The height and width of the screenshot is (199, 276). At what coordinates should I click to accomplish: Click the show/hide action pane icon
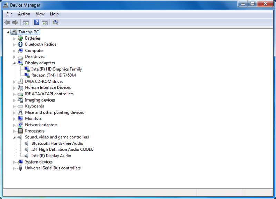[x=45, y=22]
